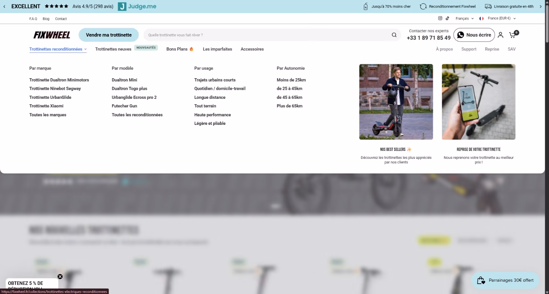Open Support page
The image size is (549, 294).
point(469,49)
